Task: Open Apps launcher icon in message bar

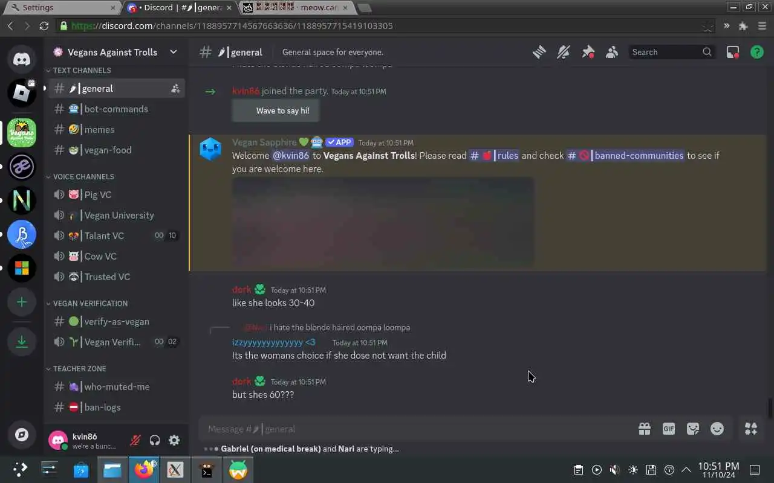Action: (x=751, y=429)
